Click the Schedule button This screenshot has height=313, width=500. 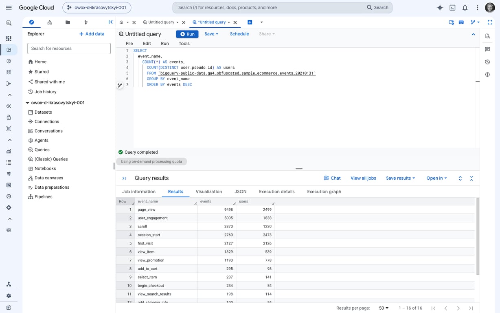pyautogui.click(x=239, y=34)
